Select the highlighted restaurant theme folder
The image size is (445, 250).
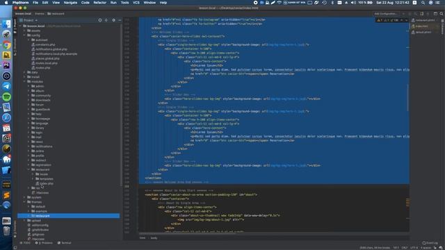point(68,216)
